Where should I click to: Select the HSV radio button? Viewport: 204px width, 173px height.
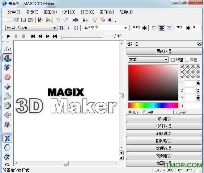point(130,112)
